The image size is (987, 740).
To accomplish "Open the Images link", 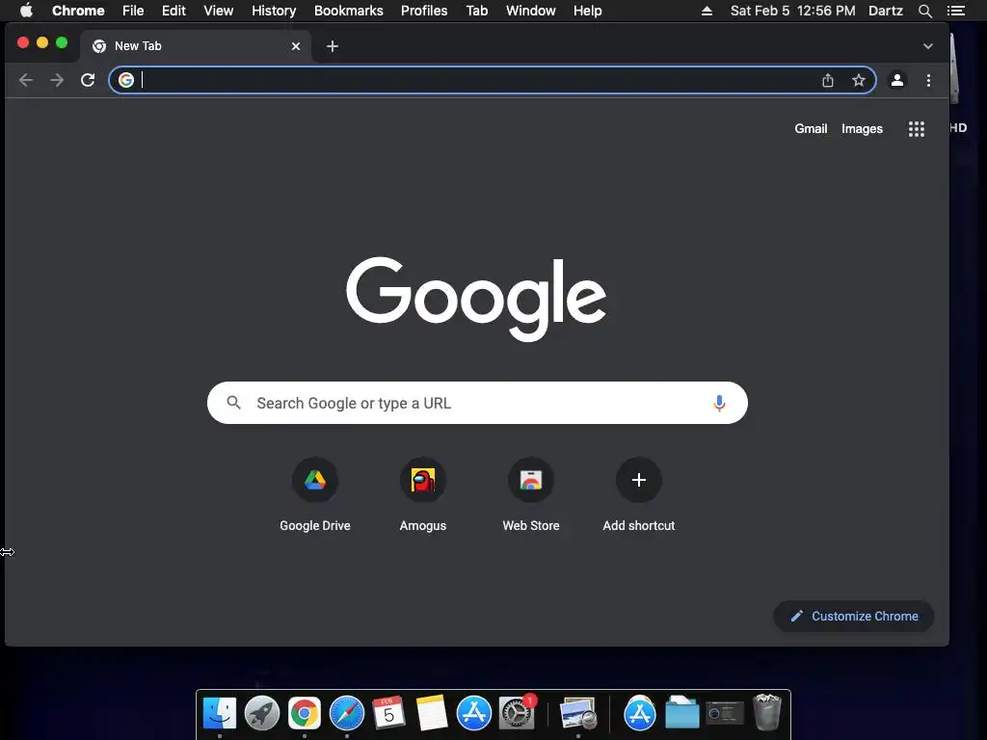I will click(x=862, y=129).
